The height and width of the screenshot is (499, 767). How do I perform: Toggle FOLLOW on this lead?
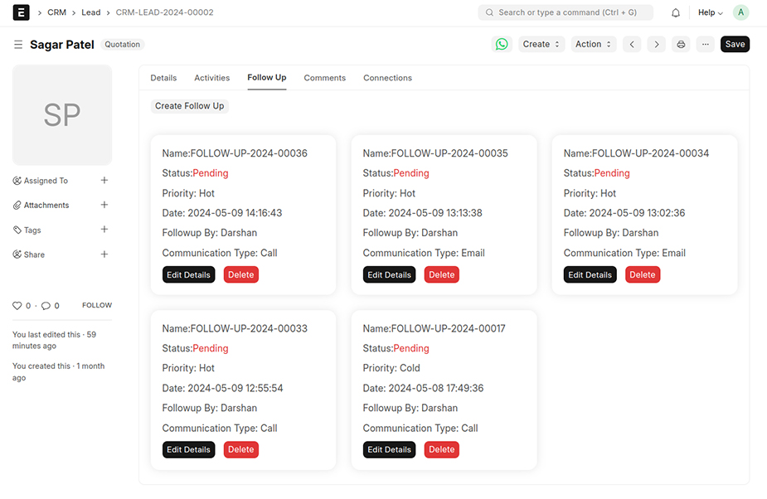(96, 305)
